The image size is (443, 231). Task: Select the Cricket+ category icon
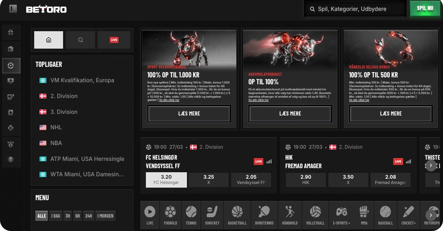click(x=409, y=216)
